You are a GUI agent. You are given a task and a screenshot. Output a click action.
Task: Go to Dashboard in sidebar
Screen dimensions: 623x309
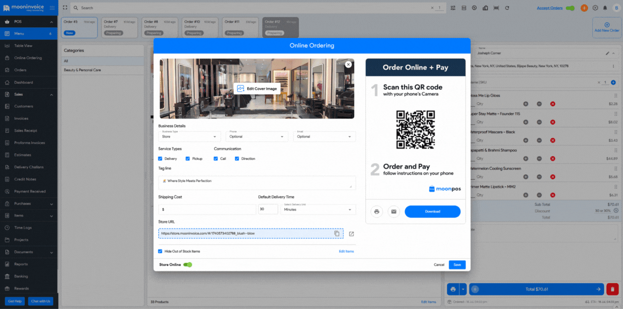click(x=29, y=82)
